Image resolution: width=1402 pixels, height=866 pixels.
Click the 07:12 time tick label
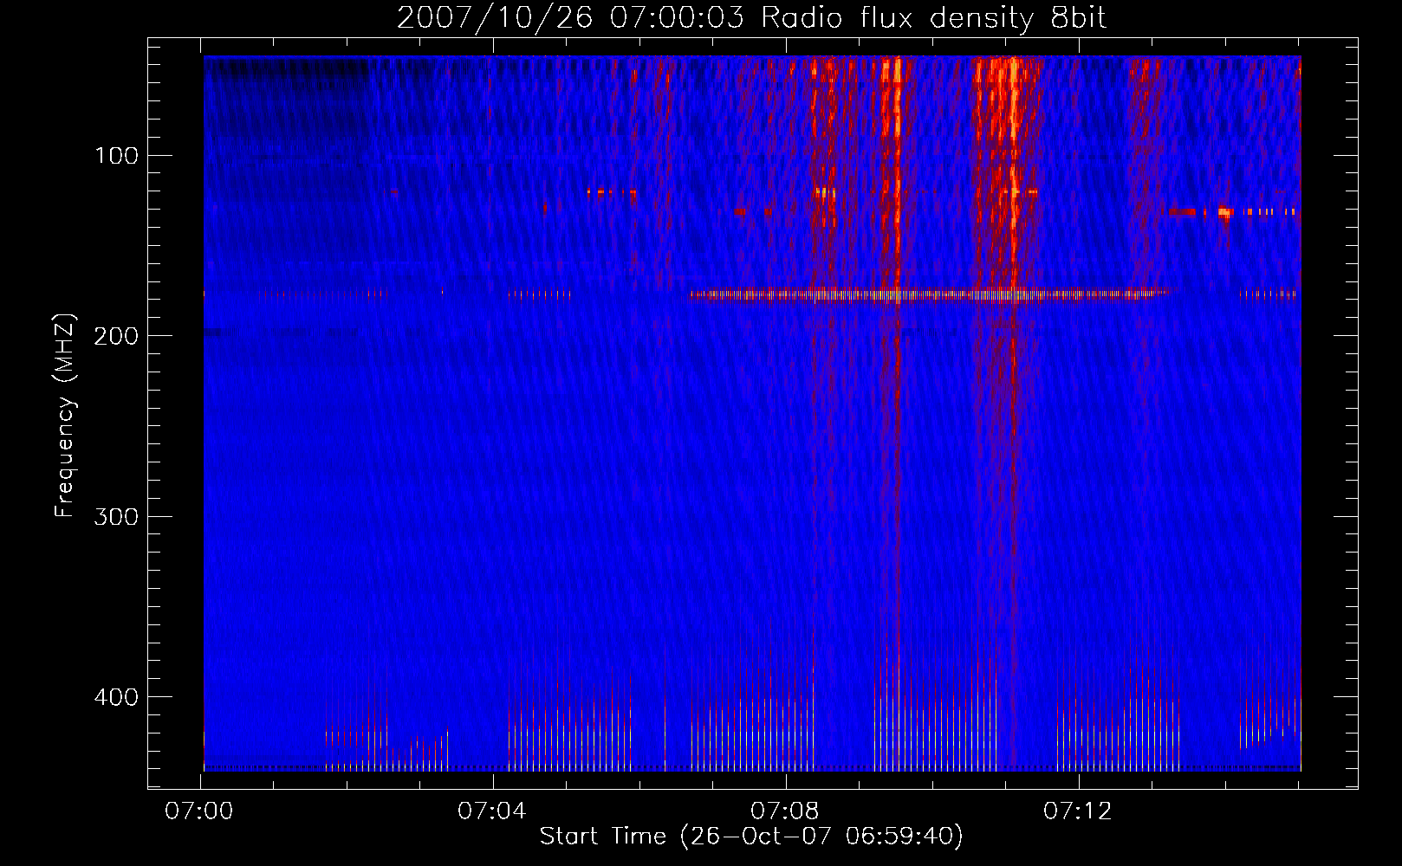1077,811
